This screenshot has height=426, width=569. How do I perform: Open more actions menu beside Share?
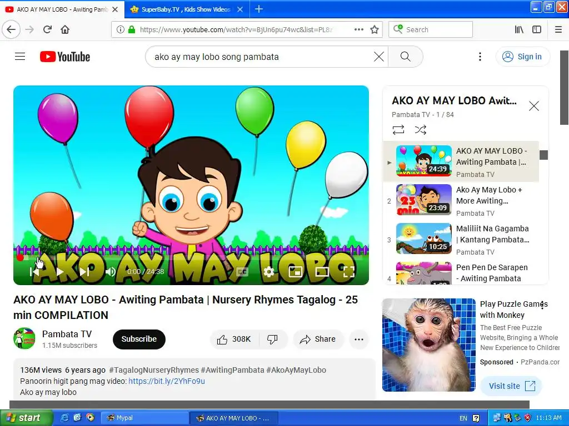tap(359, 339)
